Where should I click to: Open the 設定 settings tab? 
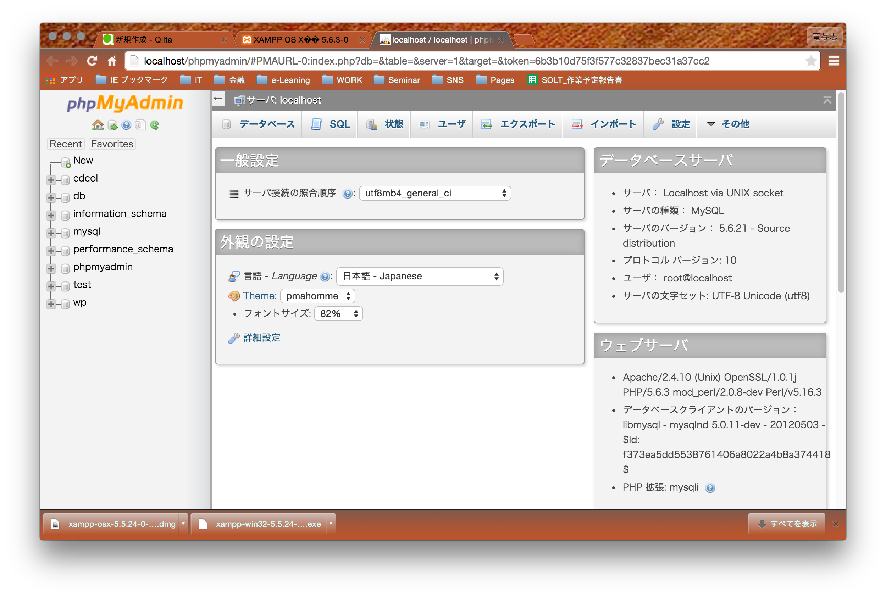coord(670,124)
